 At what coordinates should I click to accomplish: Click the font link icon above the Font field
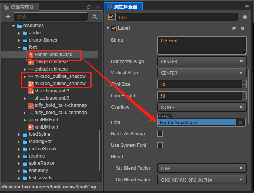click(168, 116)
